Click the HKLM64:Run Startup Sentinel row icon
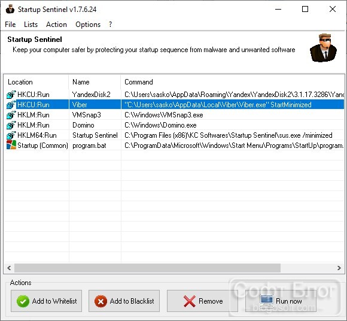 (11, 135)
